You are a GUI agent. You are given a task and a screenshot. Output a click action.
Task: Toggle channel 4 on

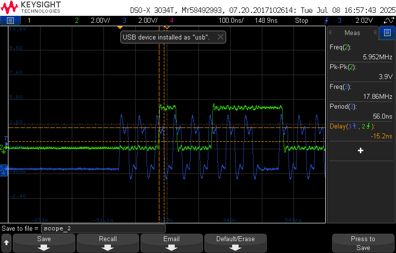(x=172, y=20)
